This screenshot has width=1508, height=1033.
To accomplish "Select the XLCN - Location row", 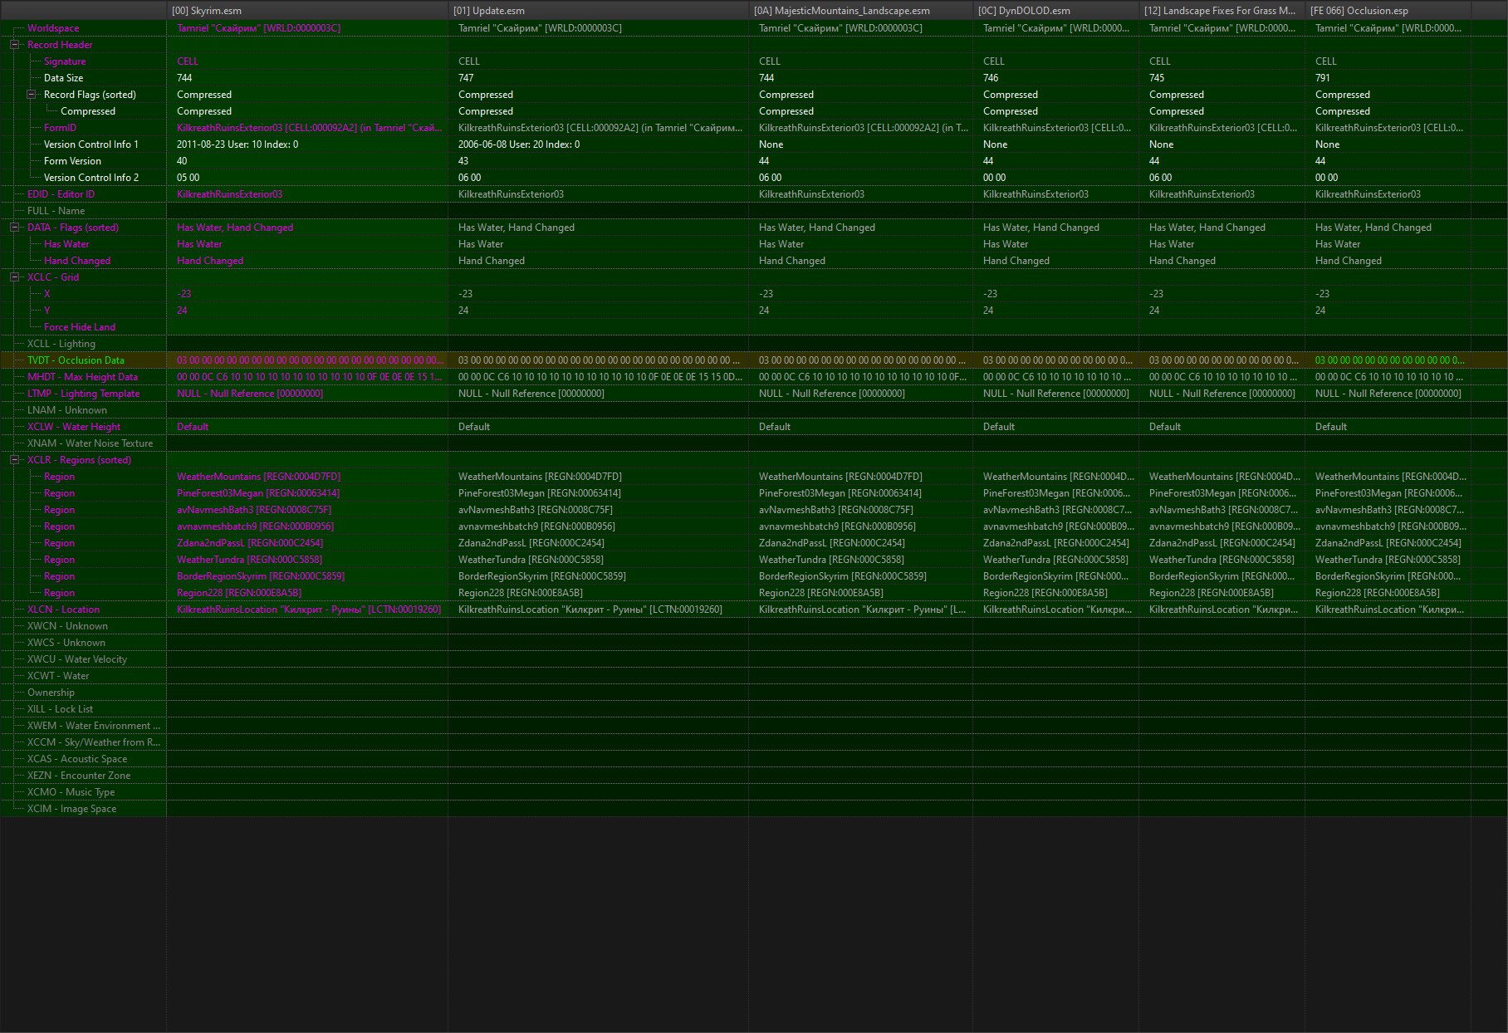I will pyautogui.click(x=63, y=610).
